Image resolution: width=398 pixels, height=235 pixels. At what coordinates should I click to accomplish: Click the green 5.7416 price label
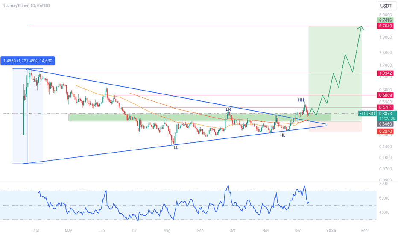click(386, 21)
